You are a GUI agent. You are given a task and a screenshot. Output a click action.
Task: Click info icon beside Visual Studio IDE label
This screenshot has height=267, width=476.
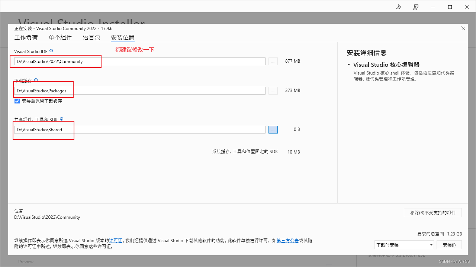pyautogui.click(x=51, y=50)
